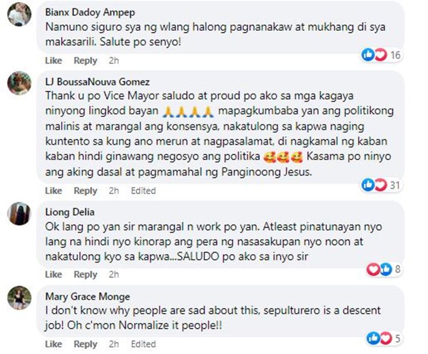Viewport: 428px width, 354px height.
Task: Reply to Liong Delia's comment
Action: pyautogui.click(x=86, y=274)
